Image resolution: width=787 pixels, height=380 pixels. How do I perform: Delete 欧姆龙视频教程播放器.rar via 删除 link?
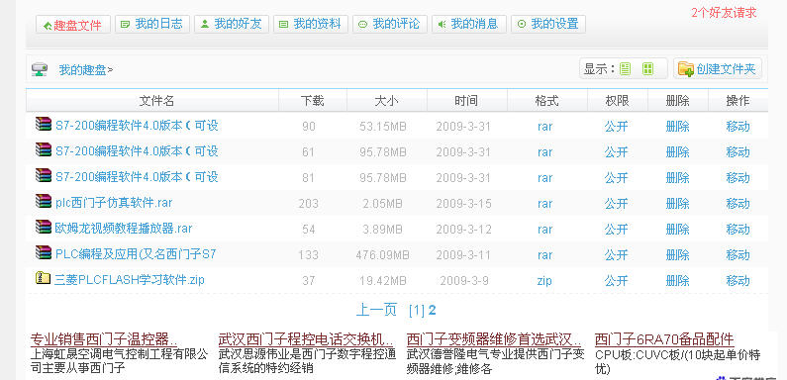click(677, 230)
